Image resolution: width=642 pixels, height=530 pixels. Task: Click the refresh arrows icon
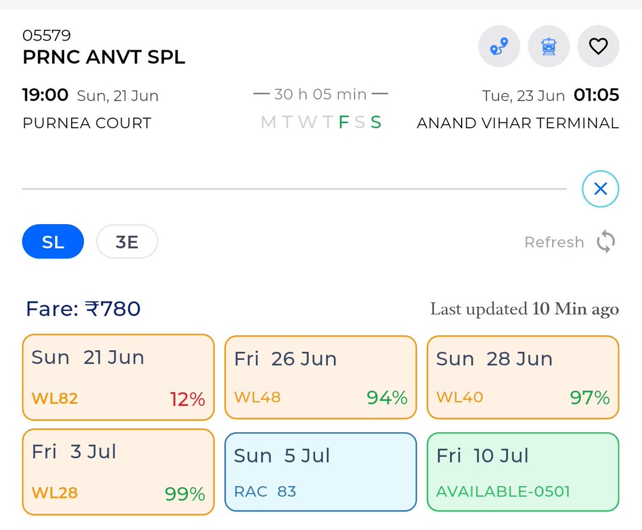tap(606, 242)
